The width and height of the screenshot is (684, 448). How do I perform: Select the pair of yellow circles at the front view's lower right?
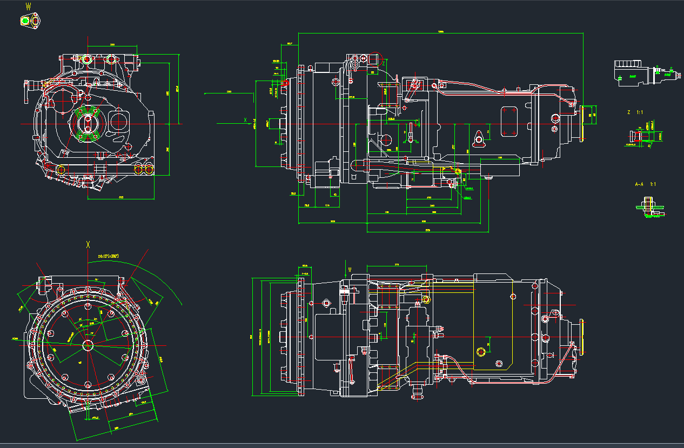(x=143, y=170)
